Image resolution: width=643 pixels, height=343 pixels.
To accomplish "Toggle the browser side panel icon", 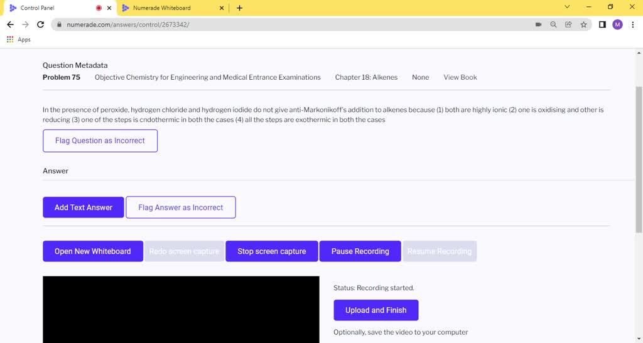I will [602, 24].
